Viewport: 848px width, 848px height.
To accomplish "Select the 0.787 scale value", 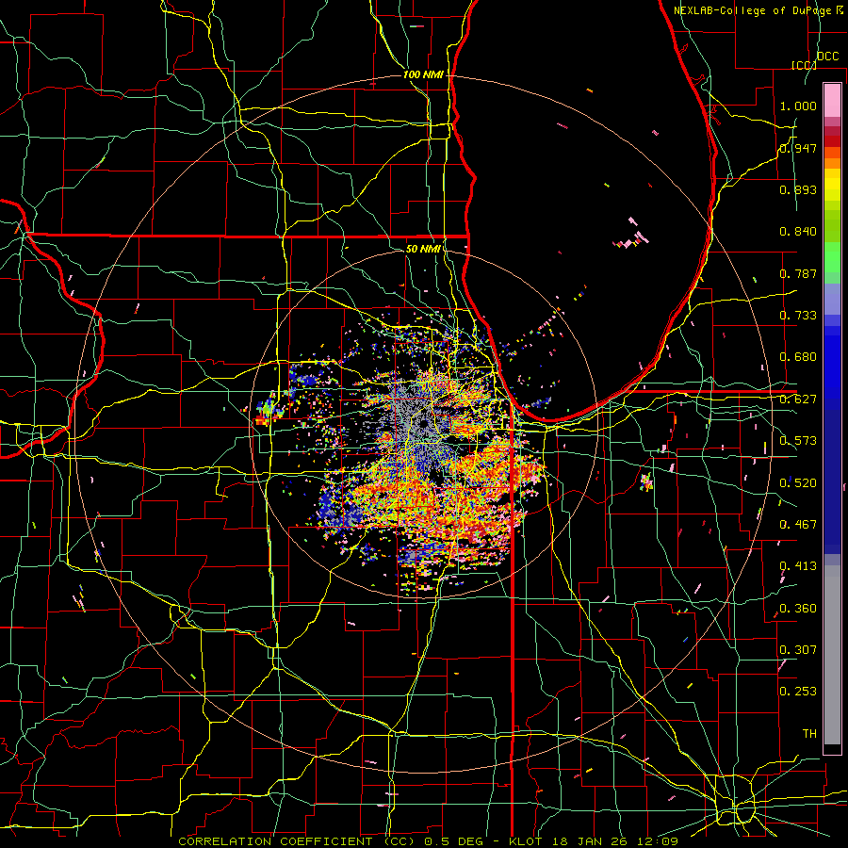I will 798,273.
